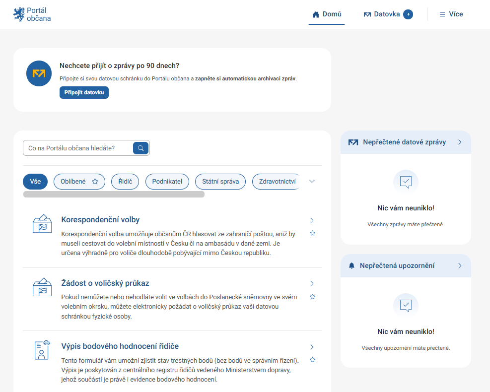
Task: Expand the category filter list chevron
Action: click(x=312, y=182)
